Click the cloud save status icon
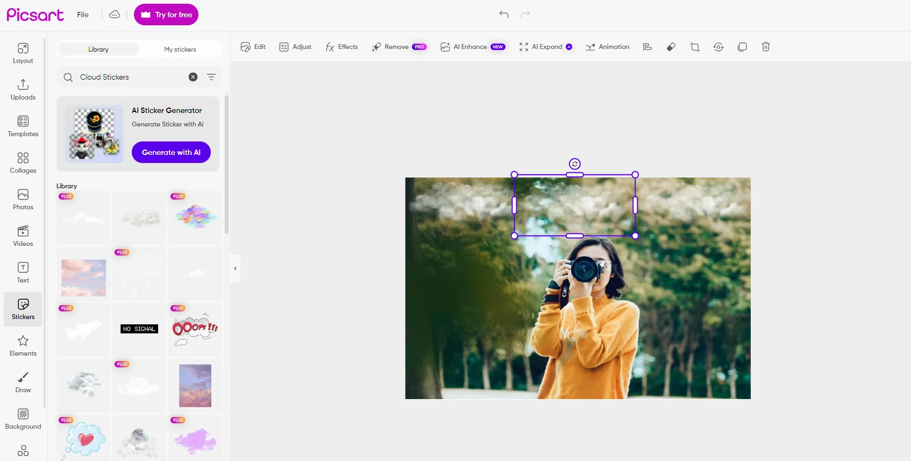This screenshot has height=461, width=911. pos(115,15)
